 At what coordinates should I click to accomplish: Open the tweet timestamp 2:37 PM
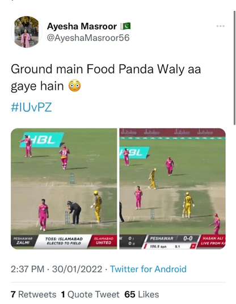[27, 269]
